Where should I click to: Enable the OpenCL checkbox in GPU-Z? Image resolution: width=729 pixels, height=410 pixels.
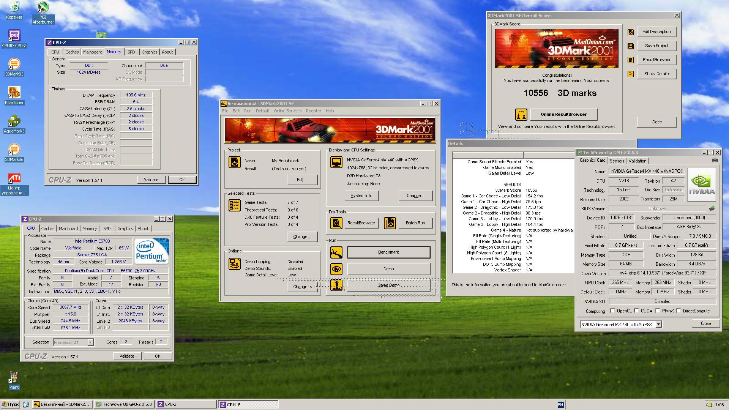click(612, 311)
